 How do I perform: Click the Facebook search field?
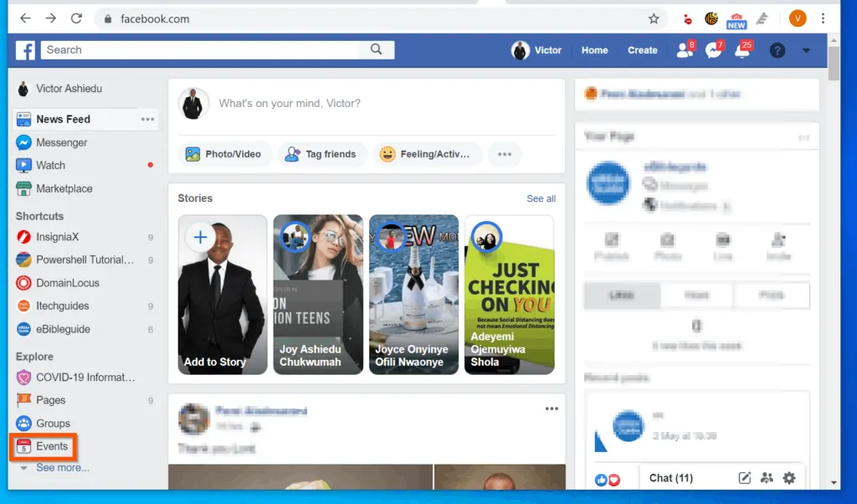click(x=199, y=49)
